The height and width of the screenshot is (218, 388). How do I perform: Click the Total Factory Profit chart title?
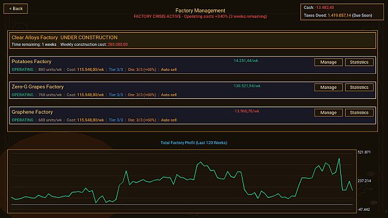click(194, 142)
